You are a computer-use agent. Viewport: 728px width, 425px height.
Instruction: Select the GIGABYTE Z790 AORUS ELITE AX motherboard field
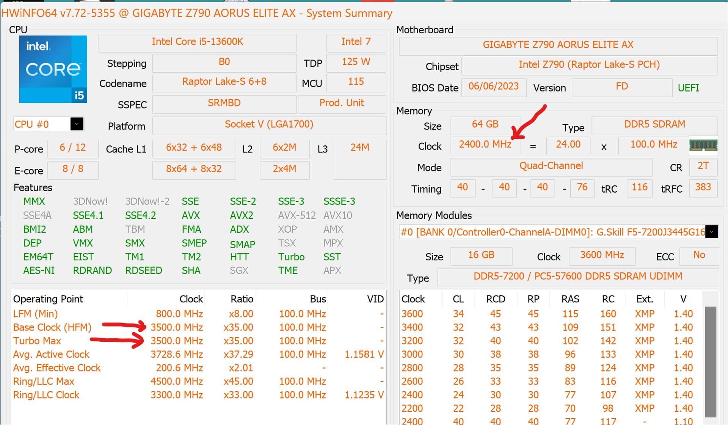(557, 44)
